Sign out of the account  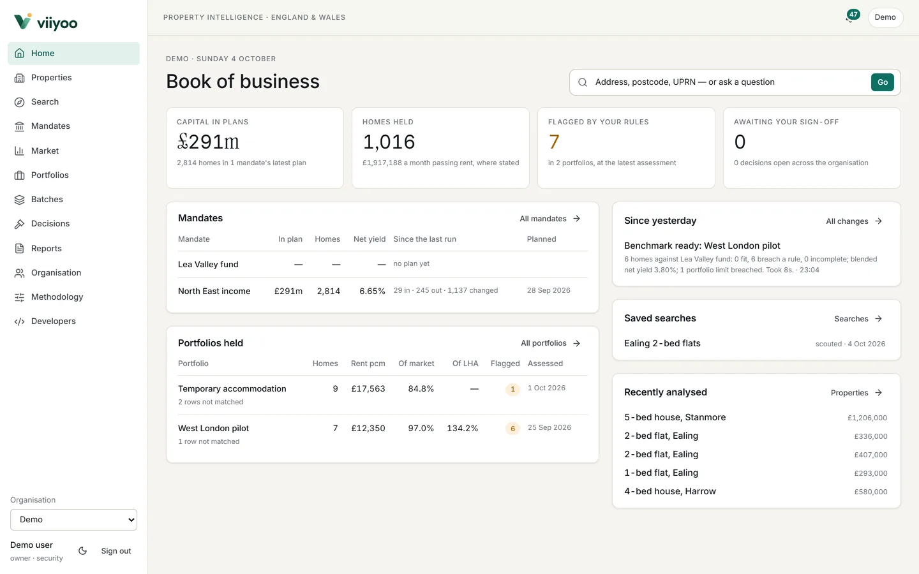click(x=116, y=551)
